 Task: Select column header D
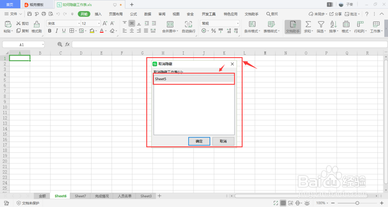tap(81, 53)
